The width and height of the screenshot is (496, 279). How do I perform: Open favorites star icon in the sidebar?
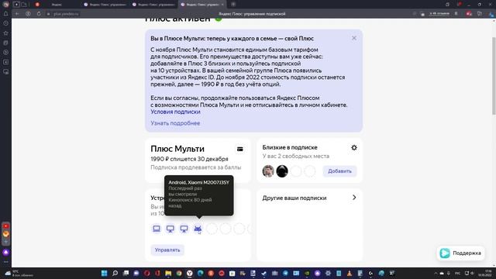pos(5,33)
